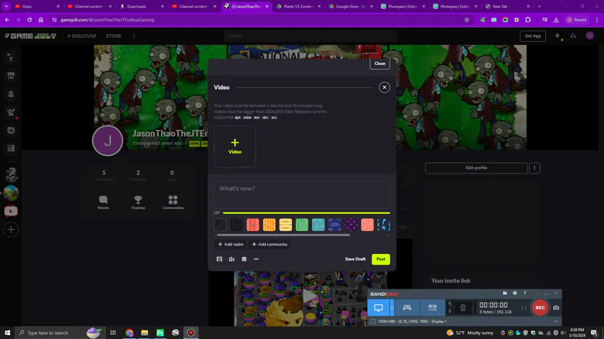Click the round X icon beside Video heading

click(x=384, y=87)
